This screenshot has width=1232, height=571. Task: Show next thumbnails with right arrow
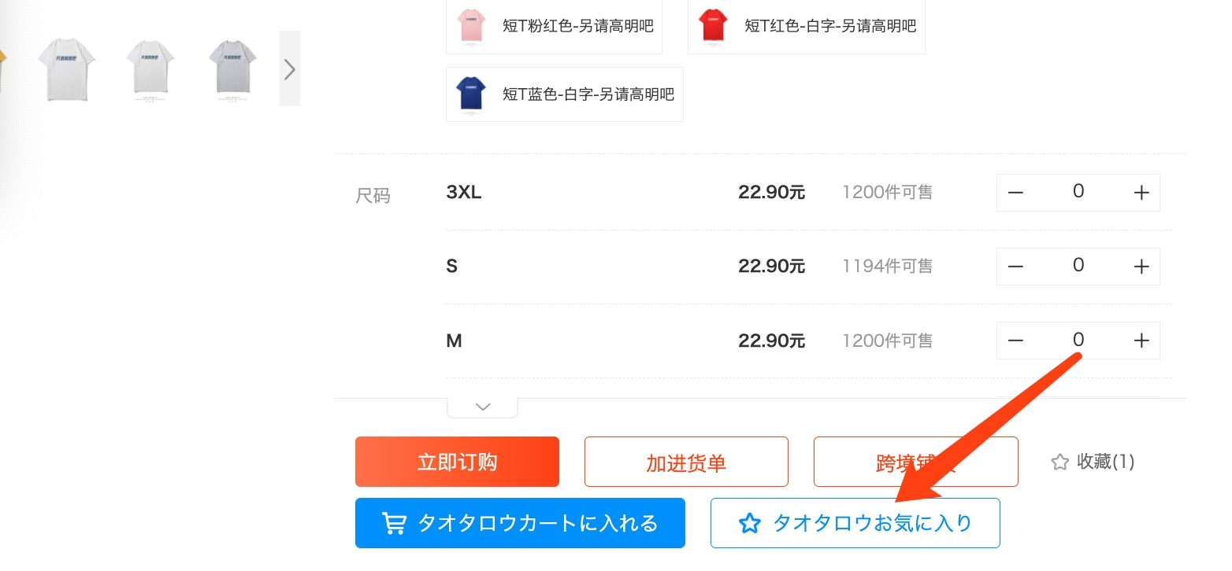click(290, 68)
